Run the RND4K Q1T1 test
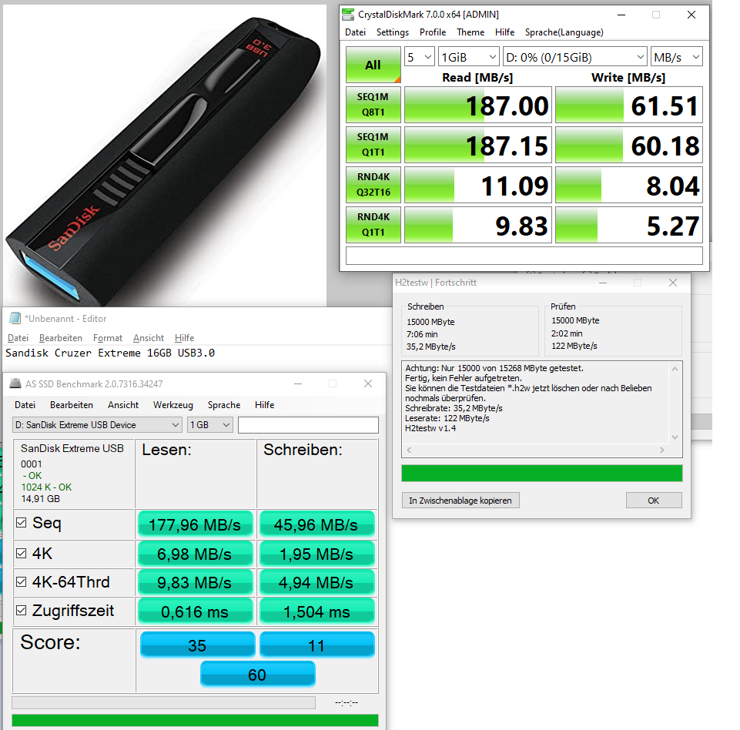740x730 pixels. tap(373, 225)
